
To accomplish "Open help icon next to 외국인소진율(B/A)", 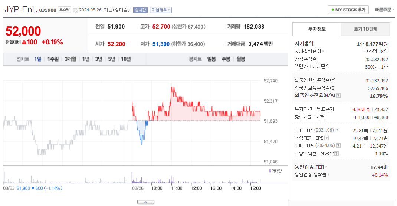I will [338, 96].
